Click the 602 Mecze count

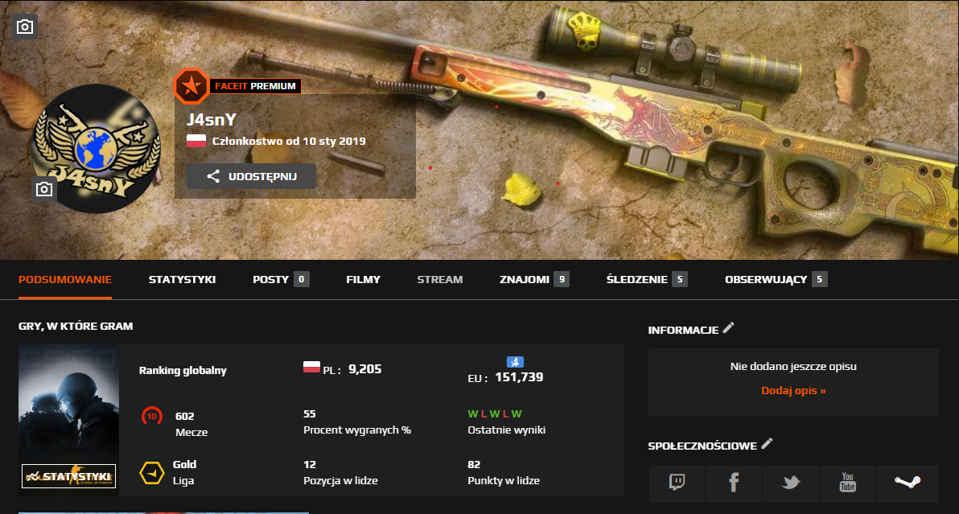[x=185, y=416]
